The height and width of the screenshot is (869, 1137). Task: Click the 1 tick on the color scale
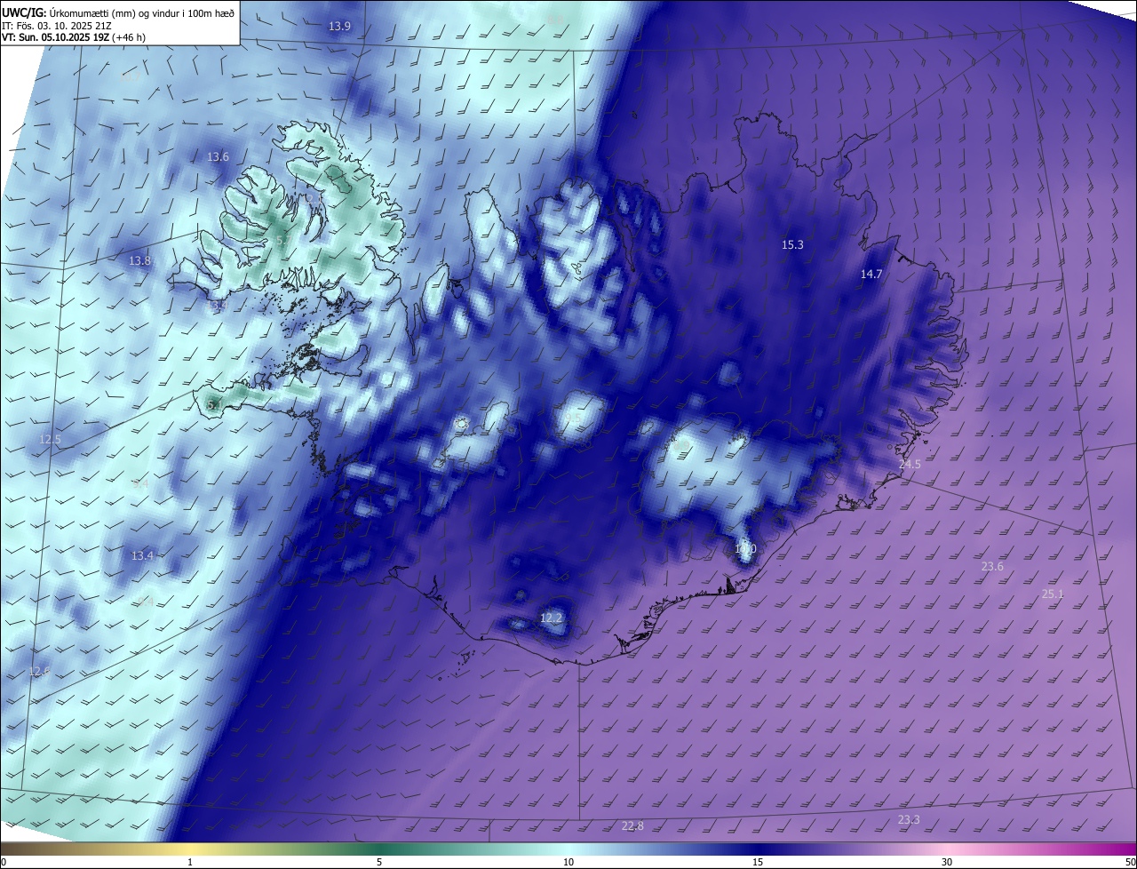pyautogui.click(x=190, y=862)
